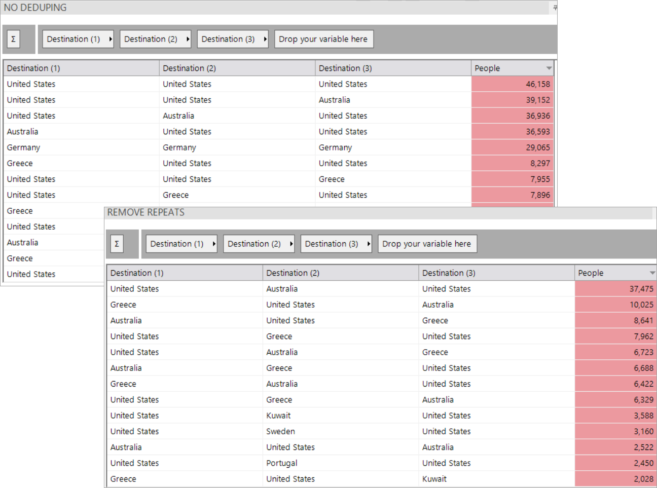The height and width of the screenshot is (488, 657).
Task: Select Destination (3) column header in NO DEDUPING
Action: coord(393,68)
